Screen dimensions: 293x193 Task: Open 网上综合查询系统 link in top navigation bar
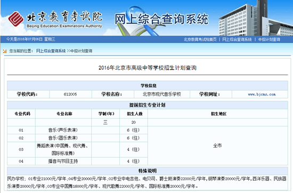point(237,39)
